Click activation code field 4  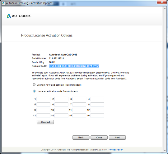coord(97,99)
